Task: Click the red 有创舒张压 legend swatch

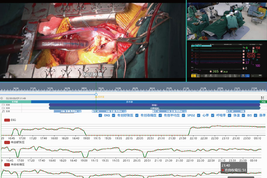Action: point(7,142)
